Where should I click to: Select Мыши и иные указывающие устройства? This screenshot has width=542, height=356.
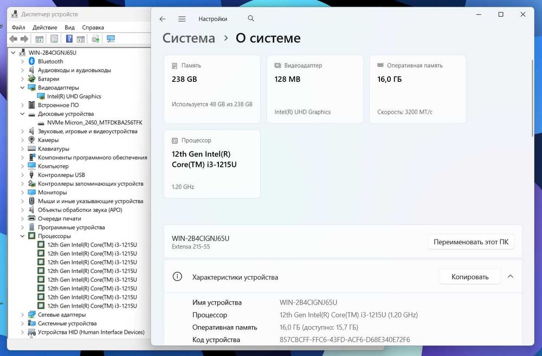click(x=91, y=201)
